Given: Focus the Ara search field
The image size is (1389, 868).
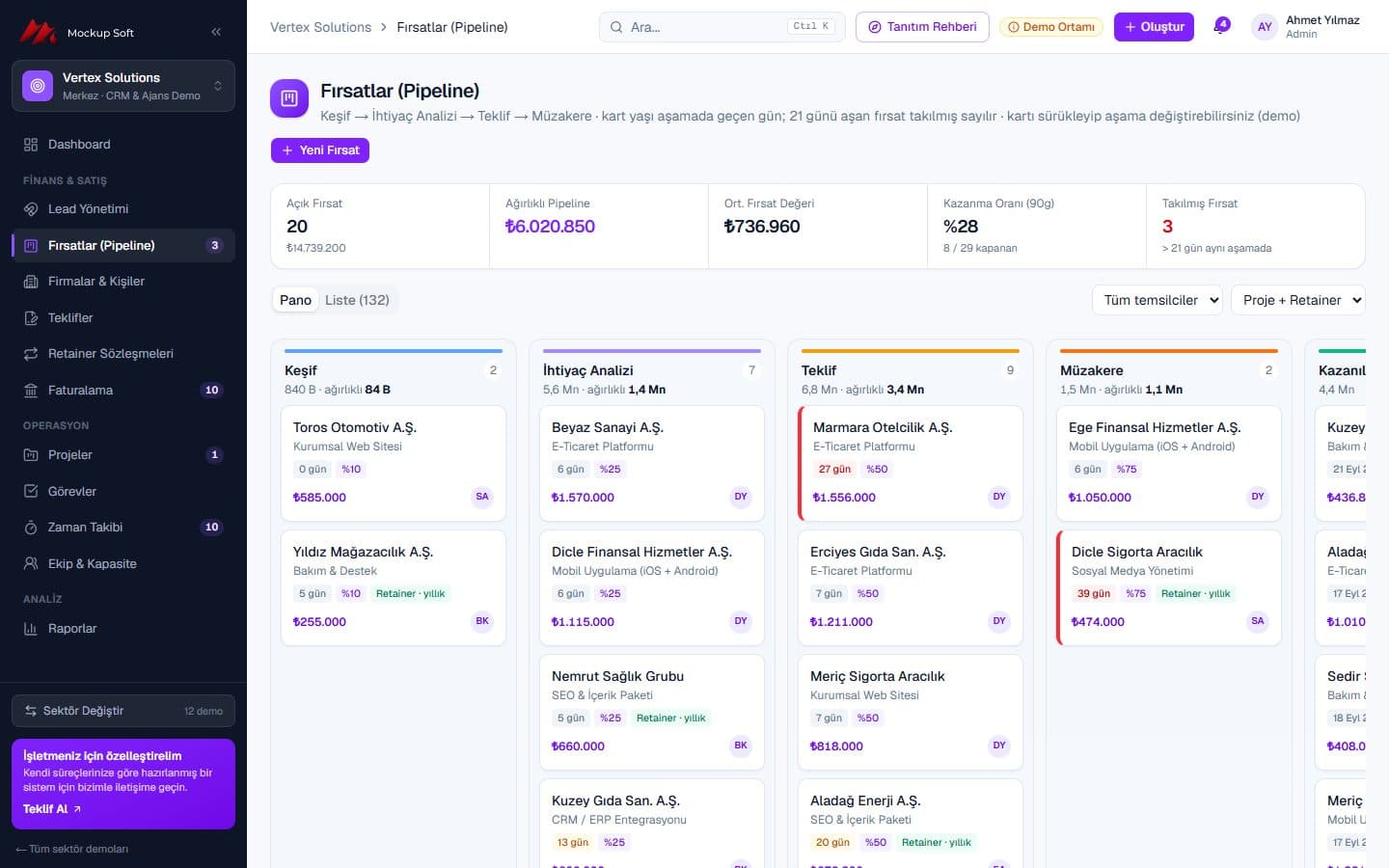Looking at the screenshot, I should point(722,27).
